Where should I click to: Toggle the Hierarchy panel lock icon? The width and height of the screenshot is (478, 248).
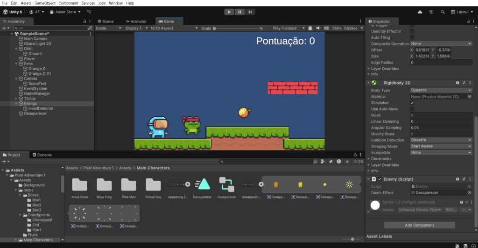coord(84,21)
